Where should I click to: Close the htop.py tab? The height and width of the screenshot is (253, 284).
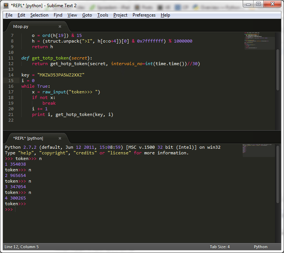point(60,27)
